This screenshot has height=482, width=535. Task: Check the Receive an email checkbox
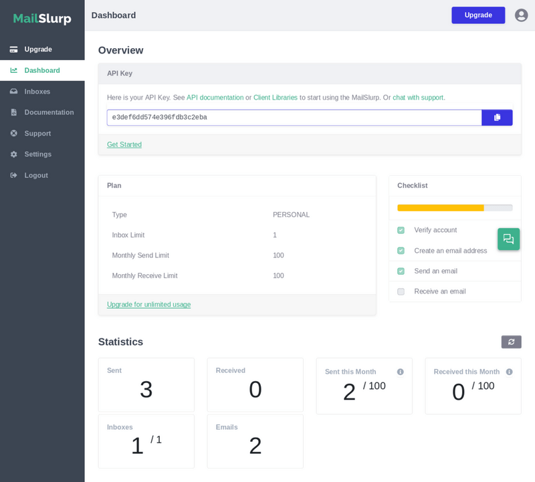[x=401, y=291]
